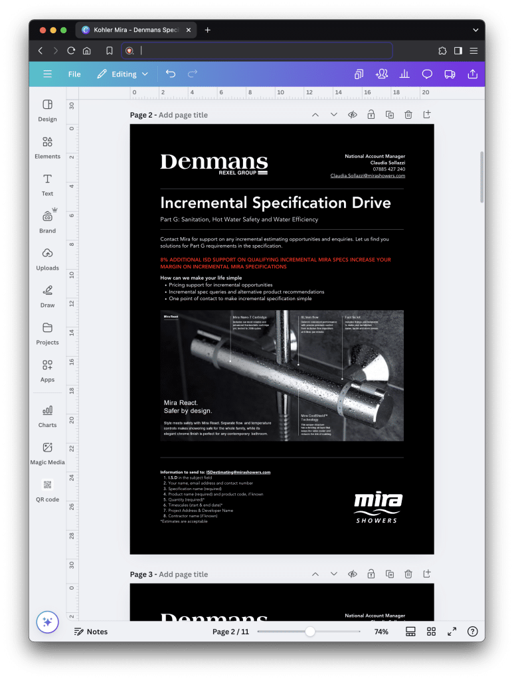Open the Brand panel

[x=47, y=222]
